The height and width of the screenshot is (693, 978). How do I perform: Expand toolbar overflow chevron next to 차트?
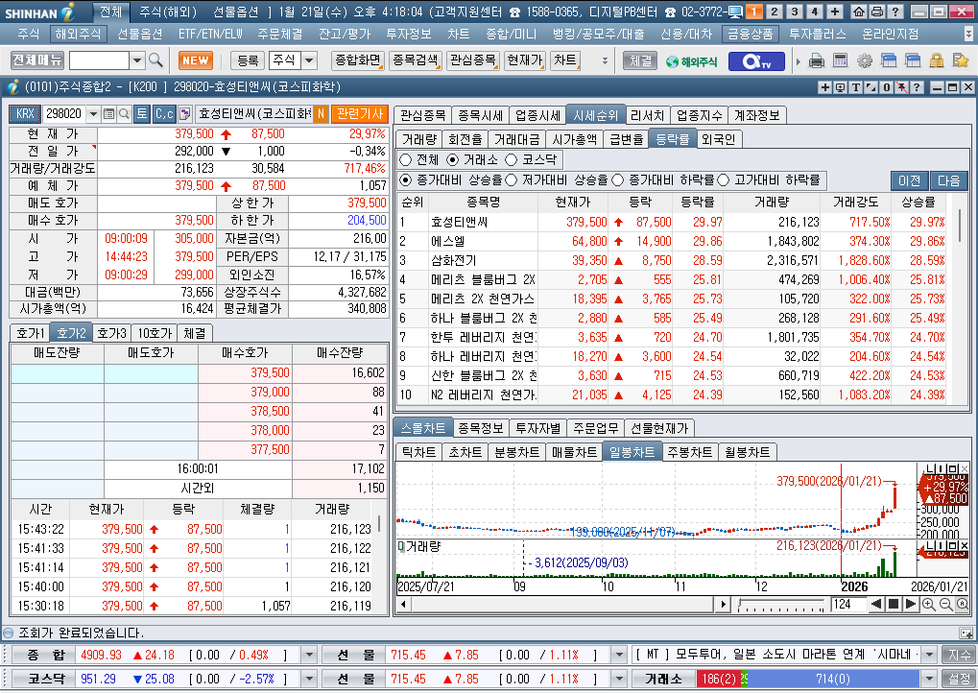pyautogui.click(x=605, y=60)
